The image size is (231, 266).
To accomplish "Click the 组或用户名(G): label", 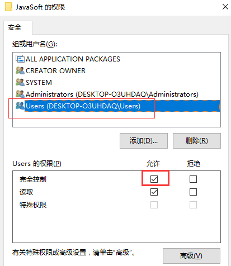I will click(x=35, y=44).
